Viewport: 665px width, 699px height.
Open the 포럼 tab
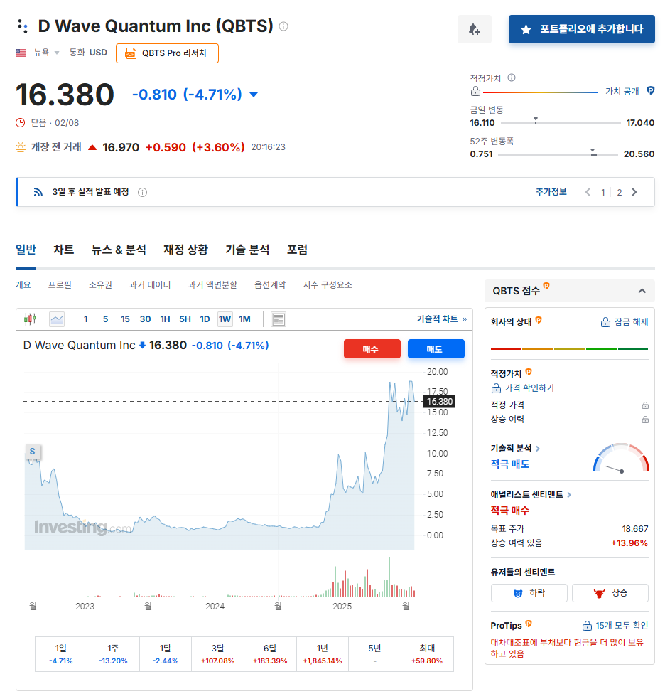point(297,250)
